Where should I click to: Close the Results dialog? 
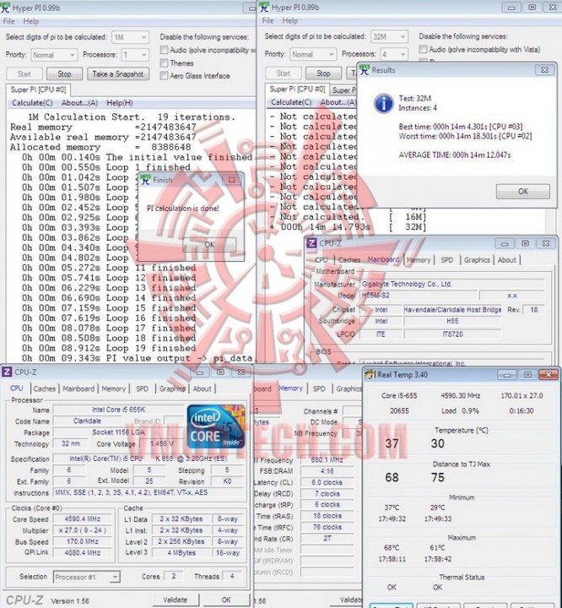[544, 70]
